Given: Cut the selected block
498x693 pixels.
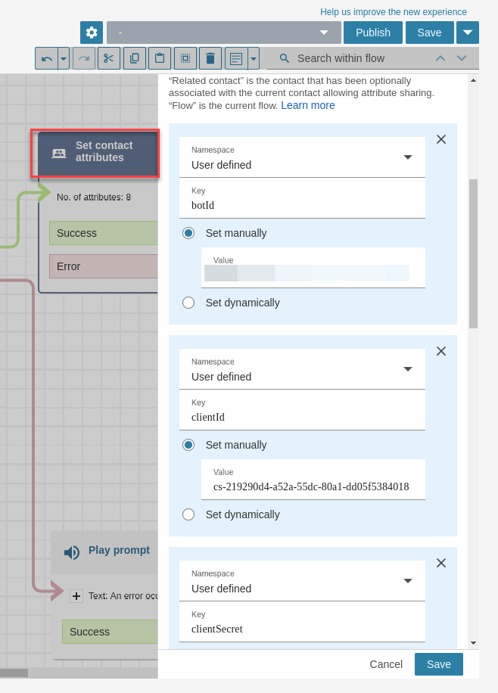Looking at the screenshot, I should (x=109, y=58).
